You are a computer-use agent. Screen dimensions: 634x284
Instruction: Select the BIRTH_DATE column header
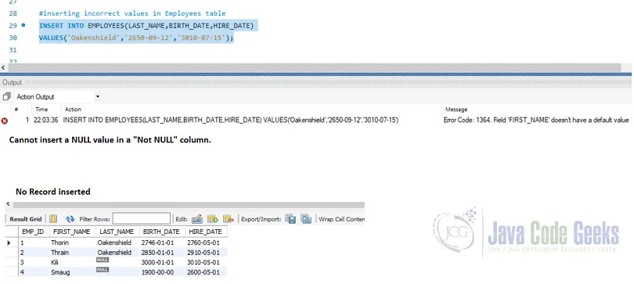(x=162, y=232)
